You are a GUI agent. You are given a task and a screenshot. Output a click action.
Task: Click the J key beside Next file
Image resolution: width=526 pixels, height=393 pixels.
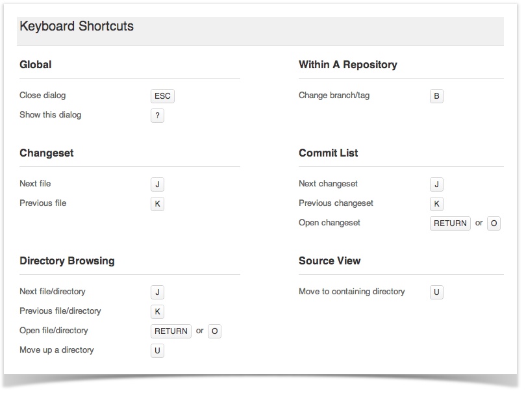(x=157, y=184)
